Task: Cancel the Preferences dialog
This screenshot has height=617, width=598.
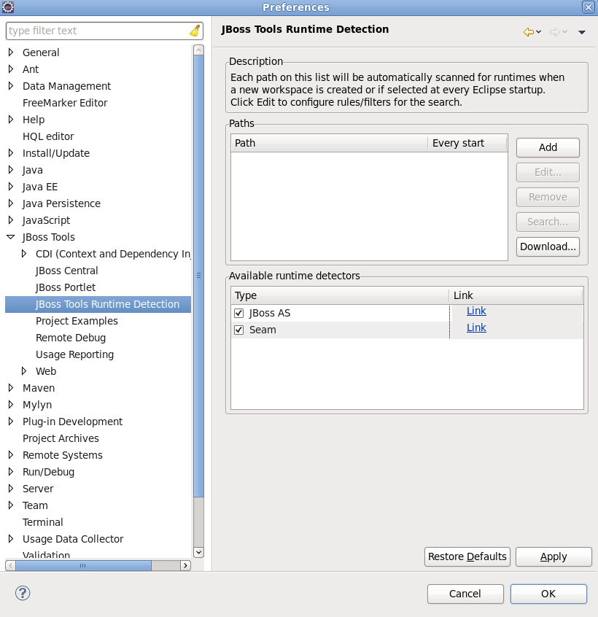Action: [465, 594]
